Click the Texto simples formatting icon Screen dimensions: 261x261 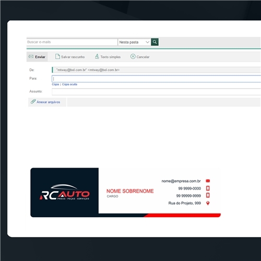pos(97,56)
